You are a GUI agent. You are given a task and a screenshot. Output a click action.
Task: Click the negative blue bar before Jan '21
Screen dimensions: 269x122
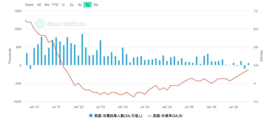[x=30, y=67]
